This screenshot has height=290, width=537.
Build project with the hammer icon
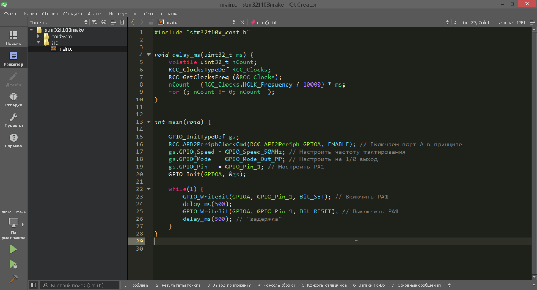coord(14,280)
